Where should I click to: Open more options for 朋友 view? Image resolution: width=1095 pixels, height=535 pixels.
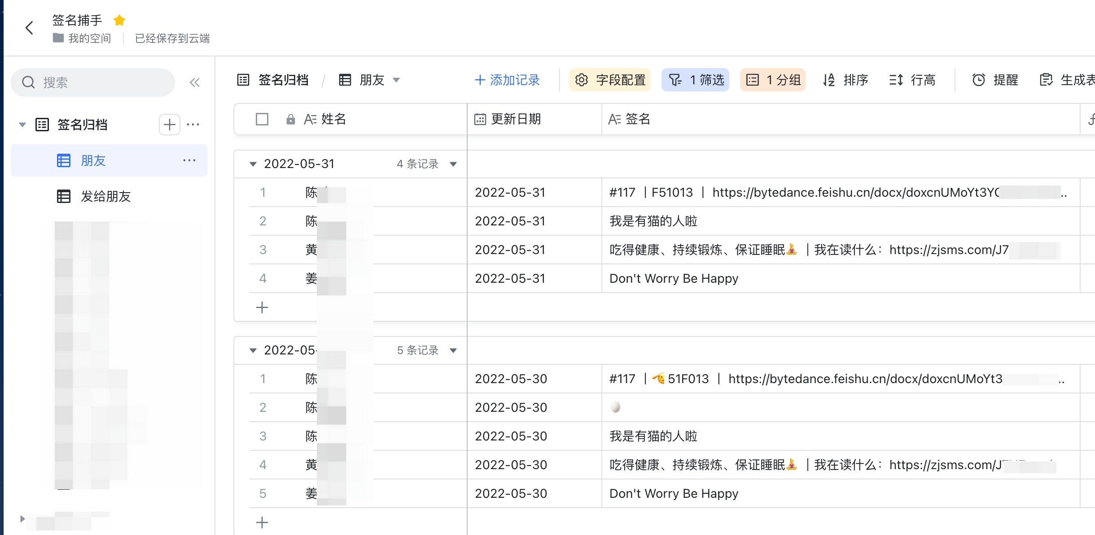189,160
